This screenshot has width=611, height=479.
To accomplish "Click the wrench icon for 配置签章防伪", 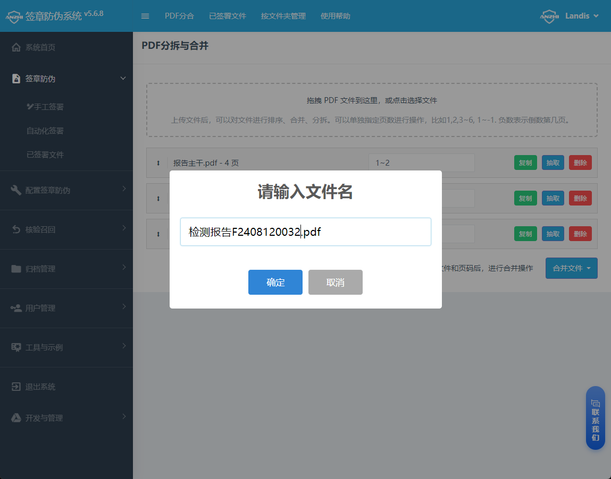I will (x=16, y=190).
